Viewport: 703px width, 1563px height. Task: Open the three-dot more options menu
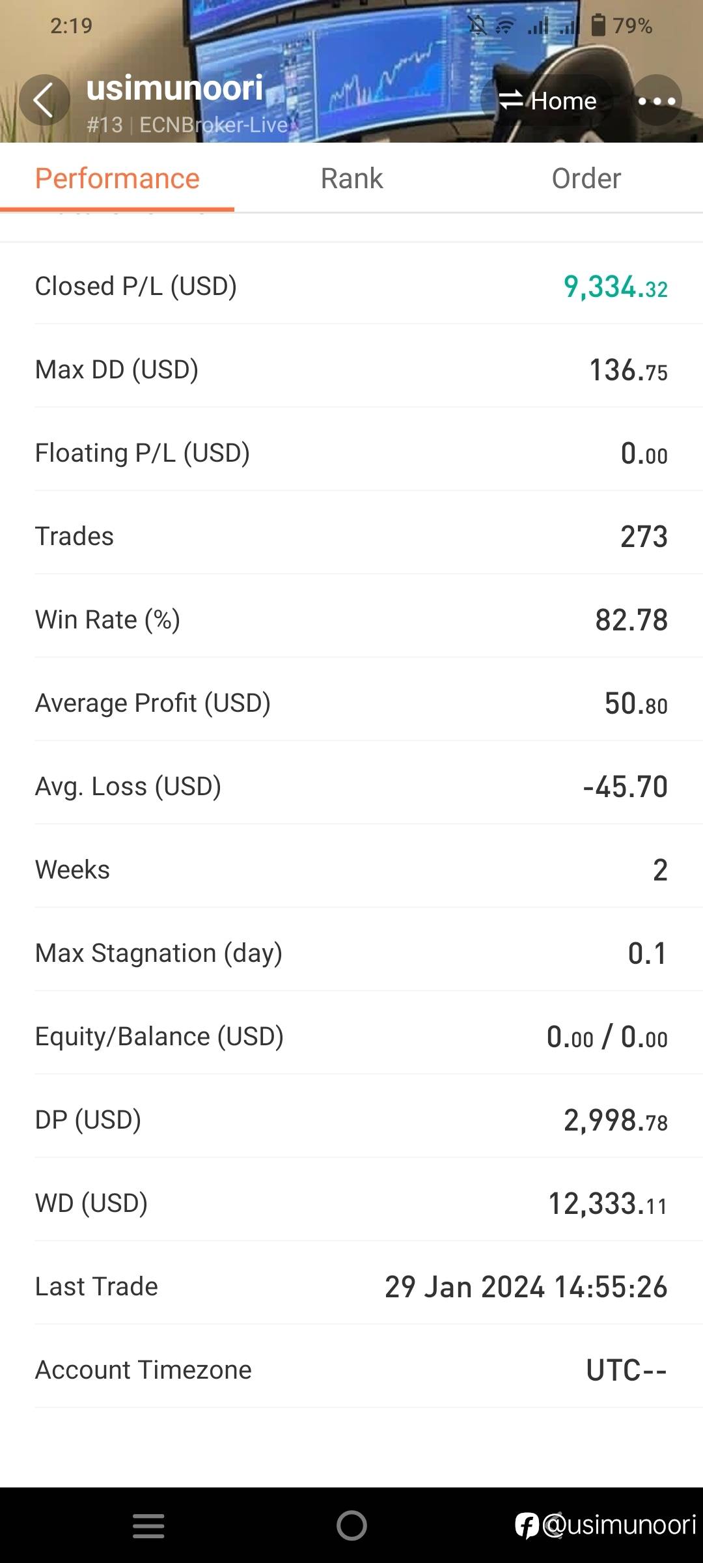click(657, 101)
